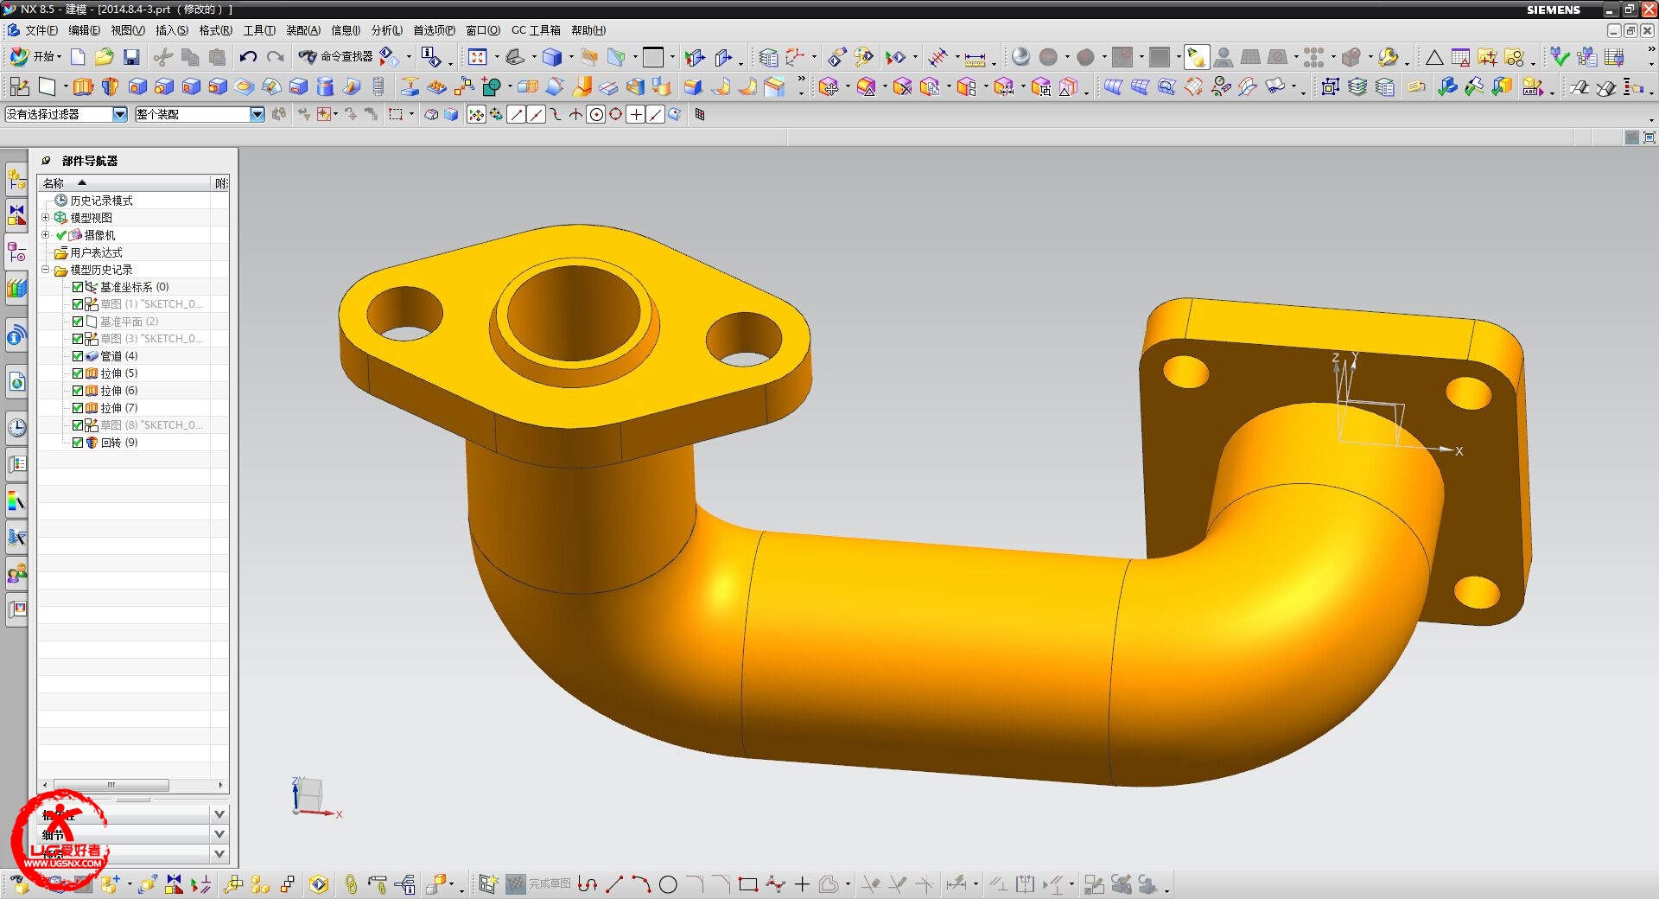Click the New file icon
The width and height of the screenshot is (1659, 899).
point(78,57)
